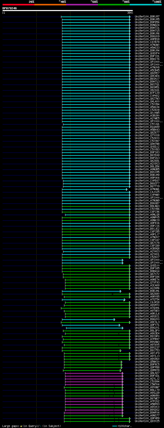Image resolution: width=164 pixels, height=428 pixels.
Task: Follow the UniRef100_Q9FY71 link
Action: 147,325
